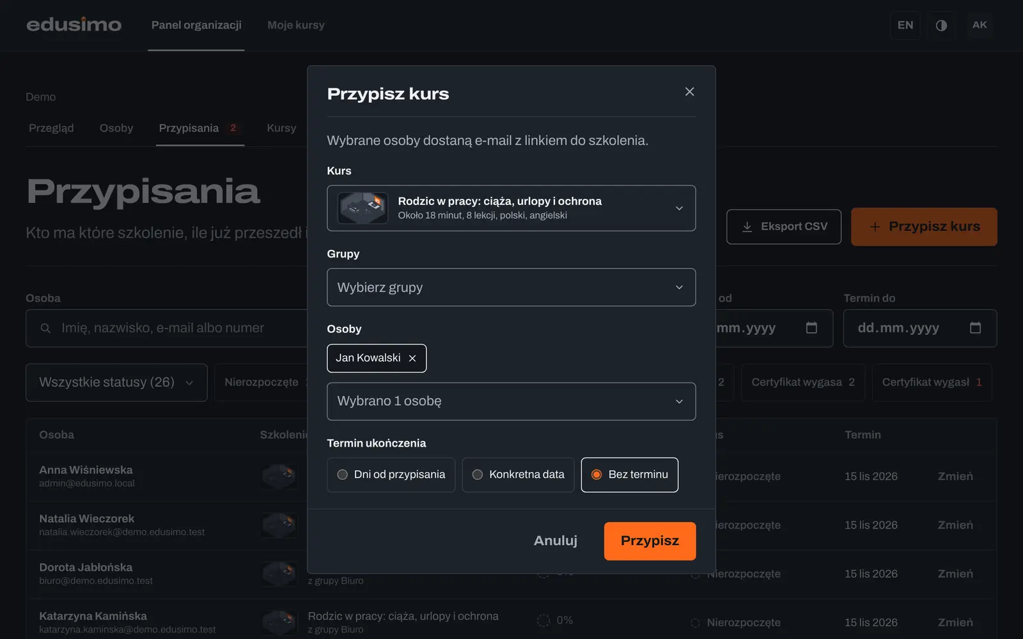Click Katarzyna Kamińska's 0% progress indicator
Screen dimensions: 1023x639
(555, 620)
